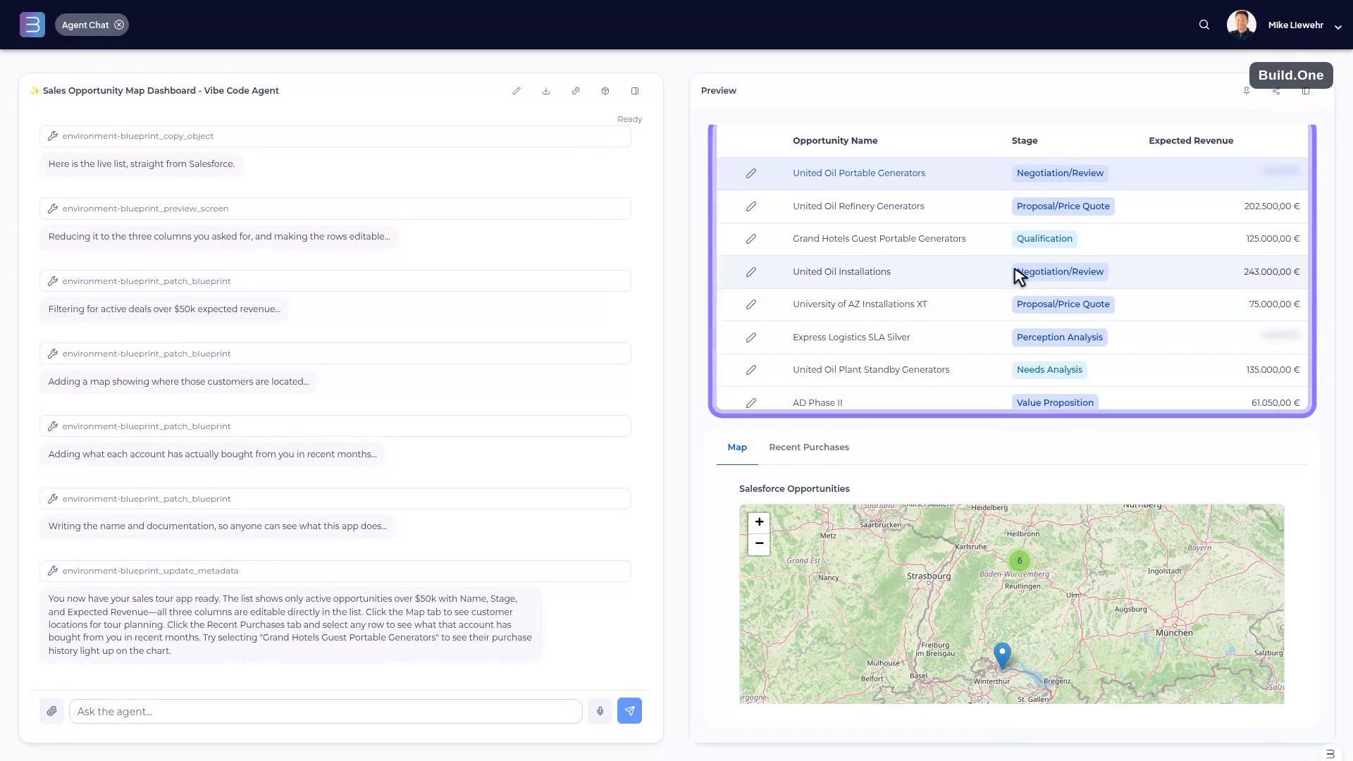Edit the University of AZ Installations XT row
Viewport: 1353px width, 761px height.
coord(751,304)
